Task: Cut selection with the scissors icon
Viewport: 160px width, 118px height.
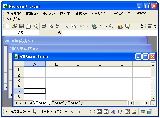Action: (x=66, y=26)
